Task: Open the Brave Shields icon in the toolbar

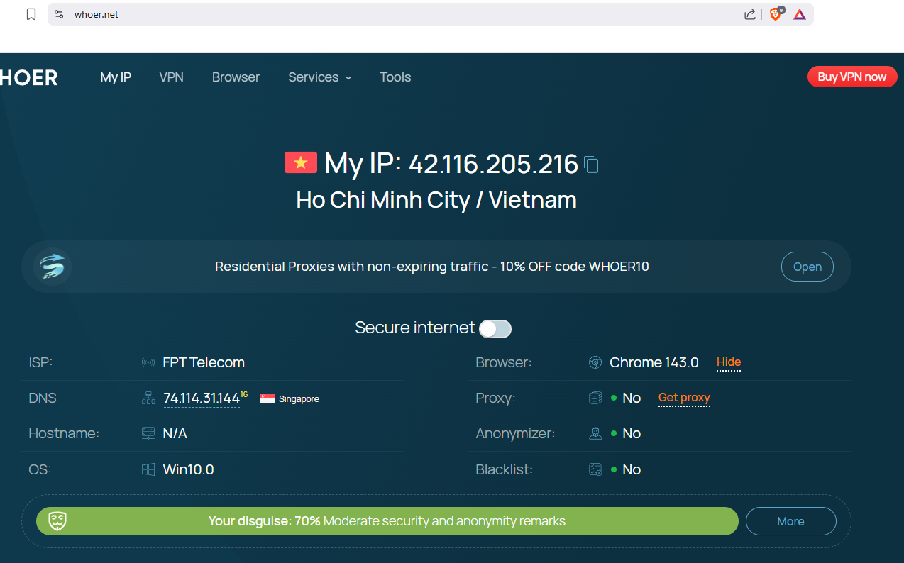Action: 775,14
